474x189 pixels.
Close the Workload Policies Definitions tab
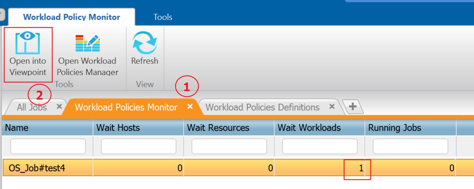pyautogui.click(x=332, y=107)
